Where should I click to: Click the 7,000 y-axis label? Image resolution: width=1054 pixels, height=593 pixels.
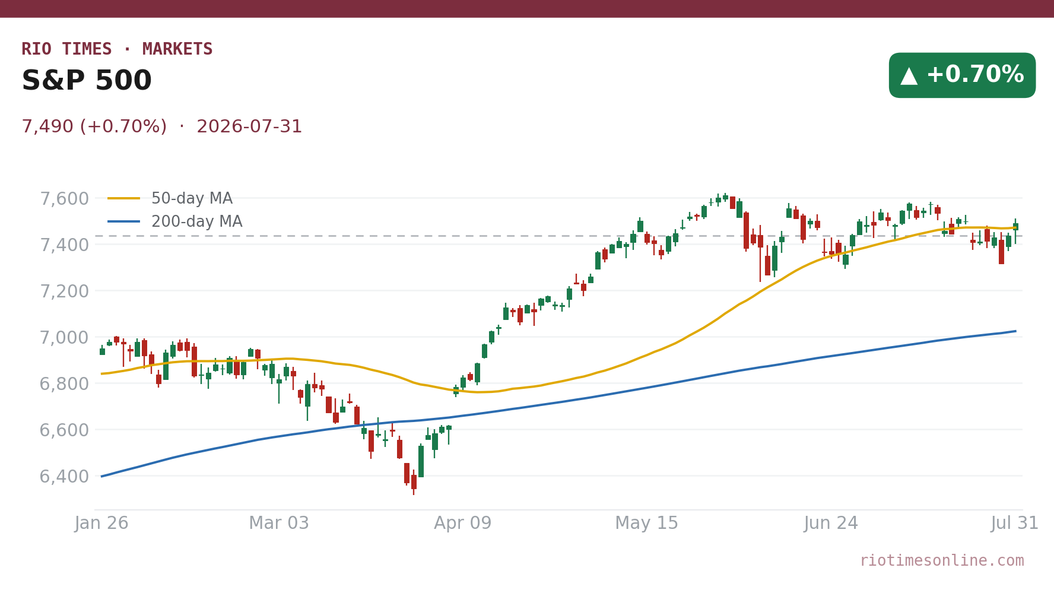[64, 338]
